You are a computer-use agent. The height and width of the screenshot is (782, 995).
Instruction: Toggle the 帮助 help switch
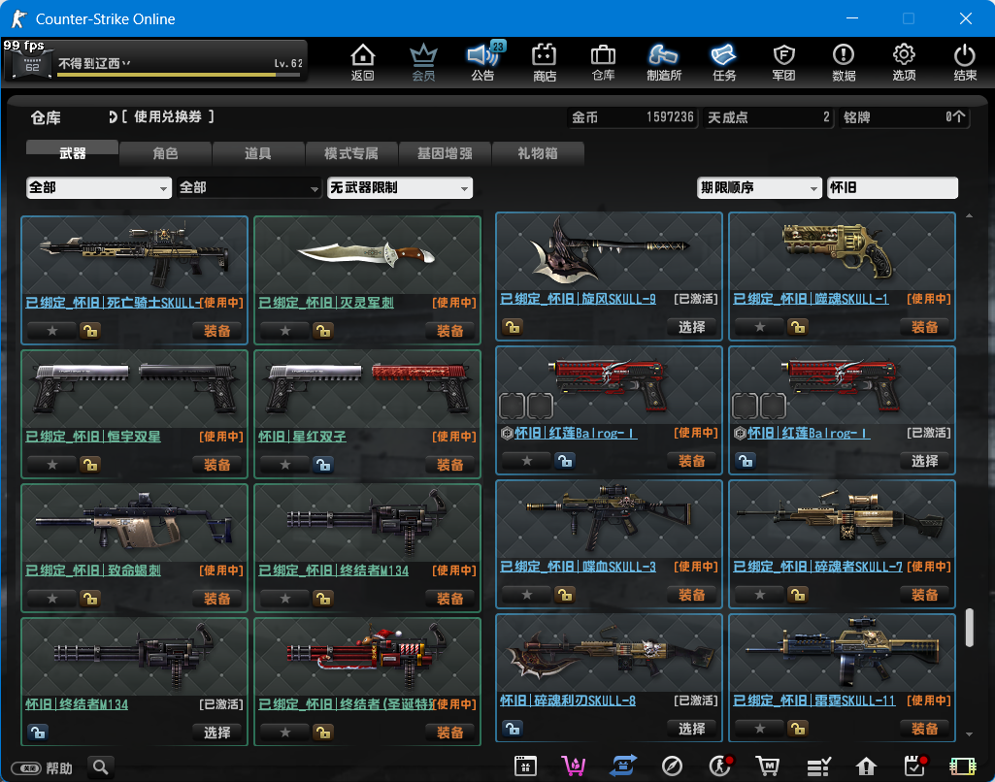tap(26, 768)
